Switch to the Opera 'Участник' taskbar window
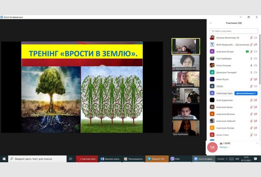The width and height of the screenshot is (261, 177). (x=86, y=159)
